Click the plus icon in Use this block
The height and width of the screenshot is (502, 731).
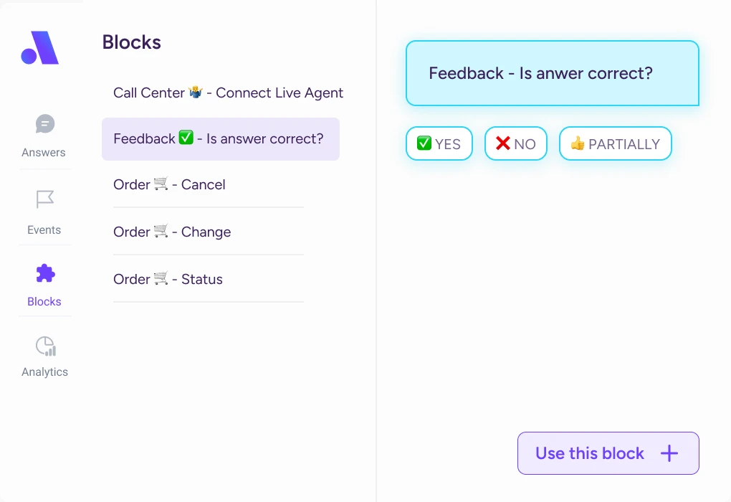[669, 453]
